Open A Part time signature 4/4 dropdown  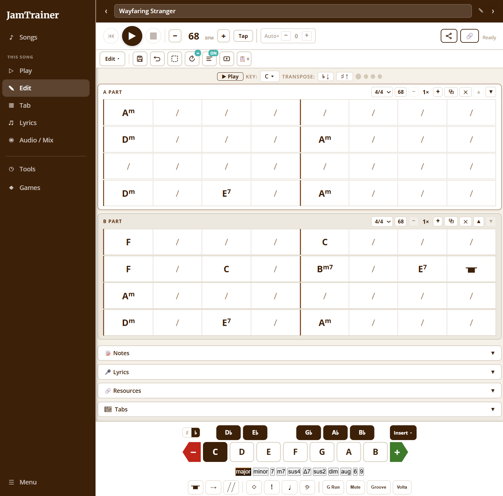382,92
